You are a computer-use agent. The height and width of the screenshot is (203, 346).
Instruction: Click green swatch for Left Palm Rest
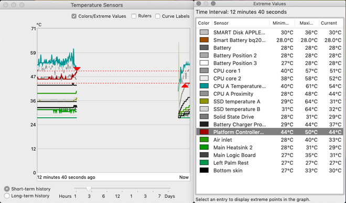pyautogui.click(x=204, y=163)
